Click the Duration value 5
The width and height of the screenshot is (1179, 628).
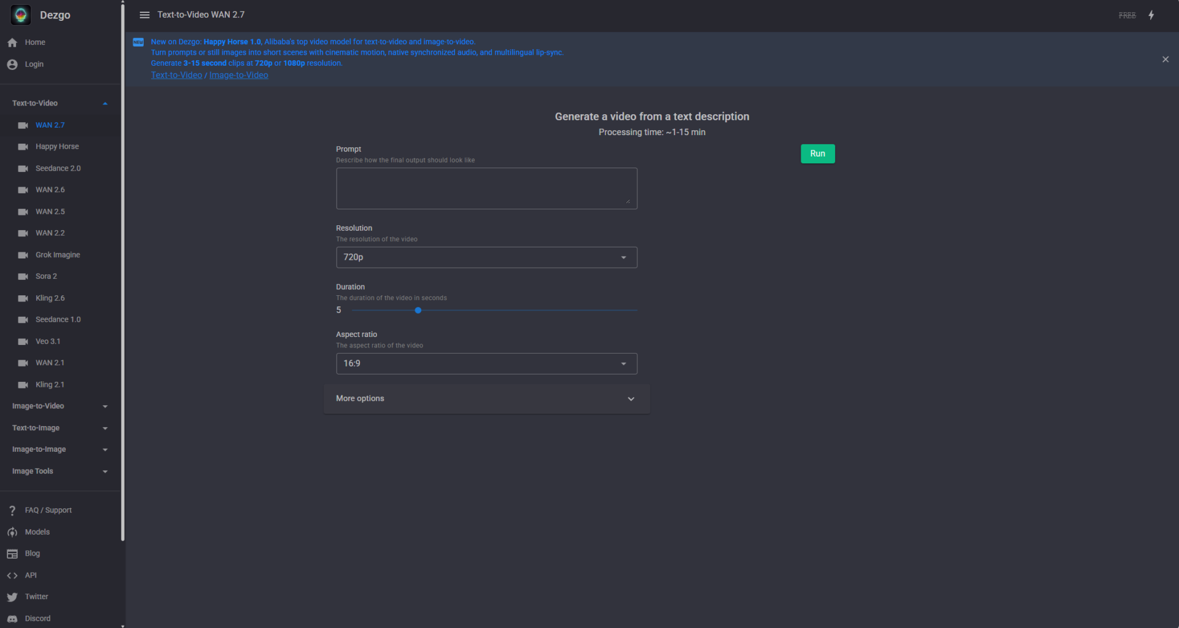[x=338, y=311]
